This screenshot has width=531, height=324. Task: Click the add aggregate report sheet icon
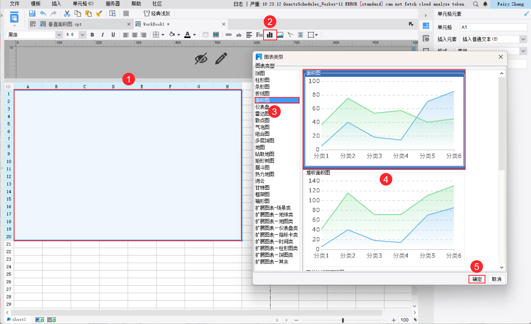pyautogui.click(x=52, y=320)
